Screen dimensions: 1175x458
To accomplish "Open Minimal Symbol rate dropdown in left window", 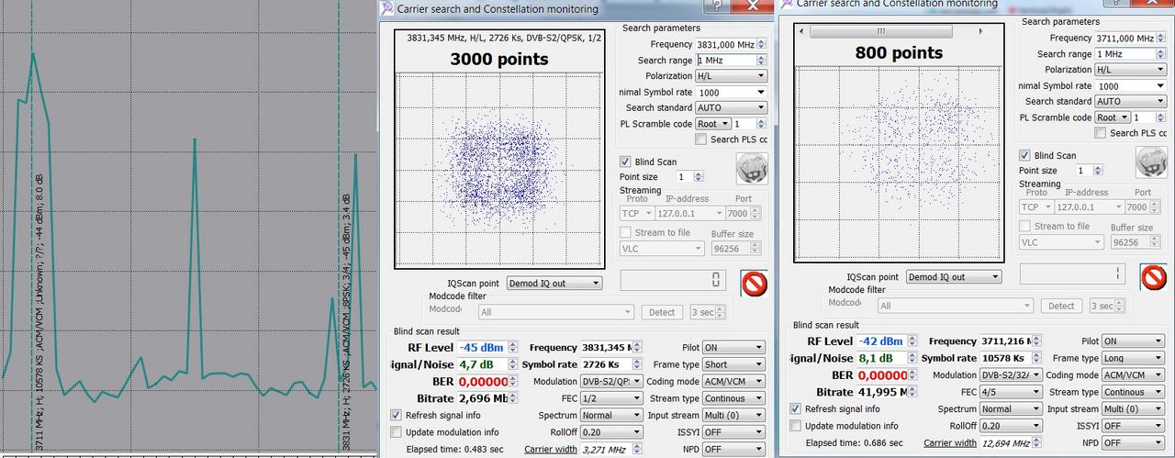I will click(x=731, y=92).
